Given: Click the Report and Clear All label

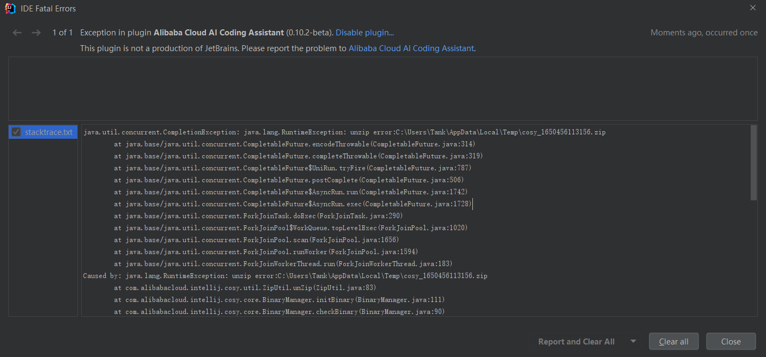Looking at the screenshot, I should [x=576, y=341].
